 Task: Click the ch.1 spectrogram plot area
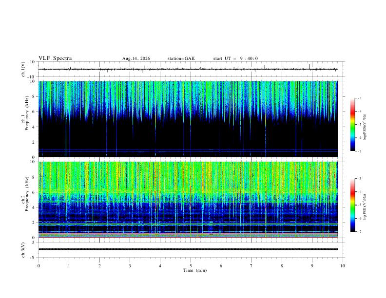188,119
